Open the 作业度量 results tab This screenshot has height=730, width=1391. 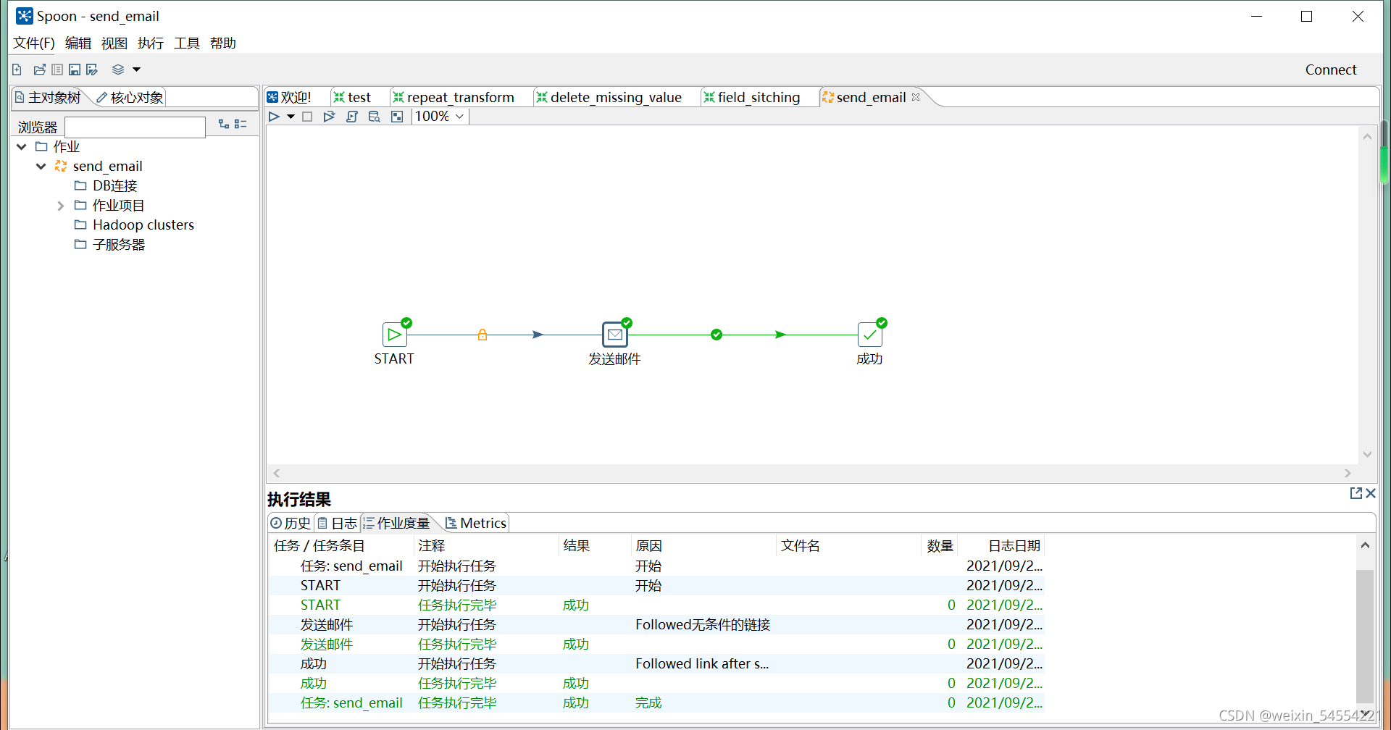pos(397,523)
